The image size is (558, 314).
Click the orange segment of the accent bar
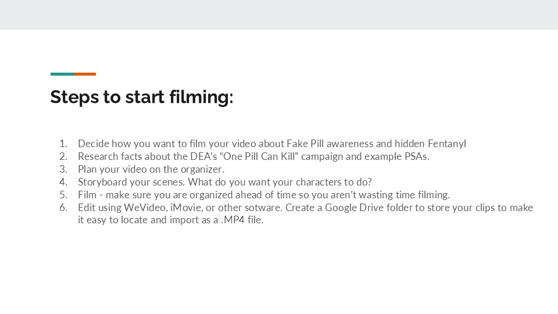point(85,74)
